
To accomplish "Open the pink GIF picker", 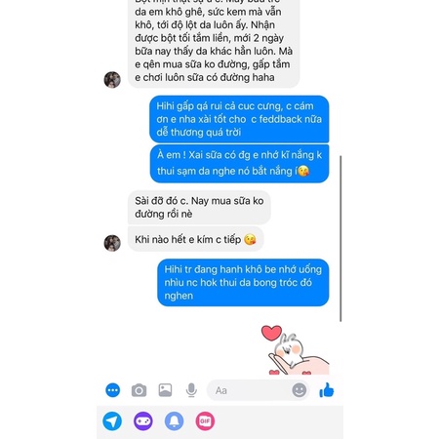I will pos(205,421).
